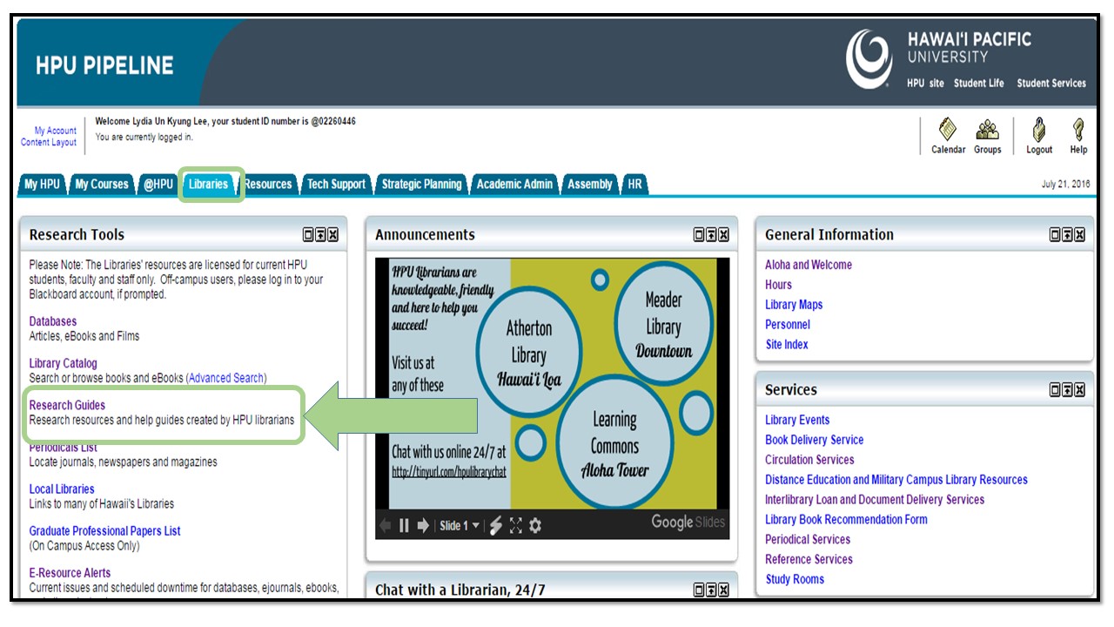Maximize the Services panel

(1056, 390)
